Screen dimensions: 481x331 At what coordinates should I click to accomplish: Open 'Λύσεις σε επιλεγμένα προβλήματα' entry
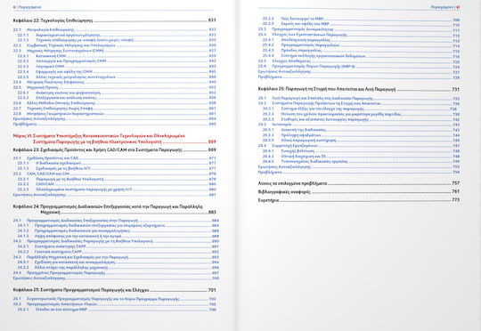(x=359, y=183)
